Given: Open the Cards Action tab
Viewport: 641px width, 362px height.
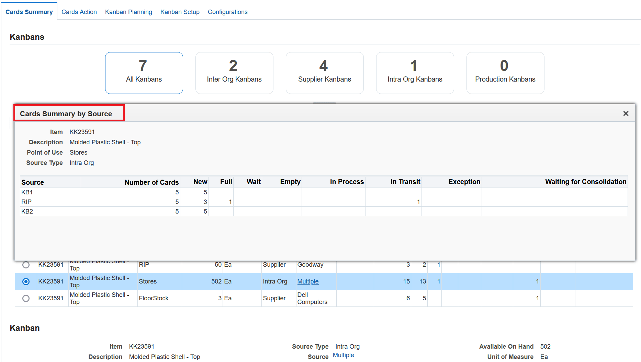Looking at the screenshot, I should [79, 12].
